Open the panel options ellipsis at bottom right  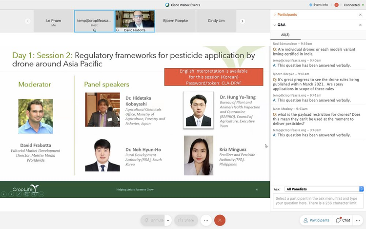click(359, 220)
